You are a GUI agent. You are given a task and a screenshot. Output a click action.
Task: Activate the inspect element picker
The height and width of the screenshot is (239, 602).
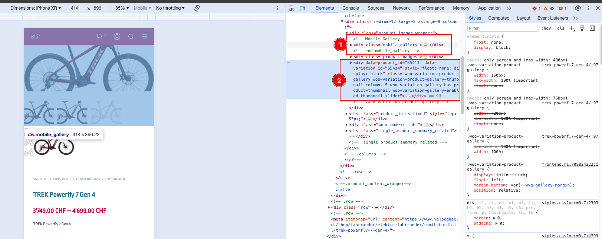292,8
